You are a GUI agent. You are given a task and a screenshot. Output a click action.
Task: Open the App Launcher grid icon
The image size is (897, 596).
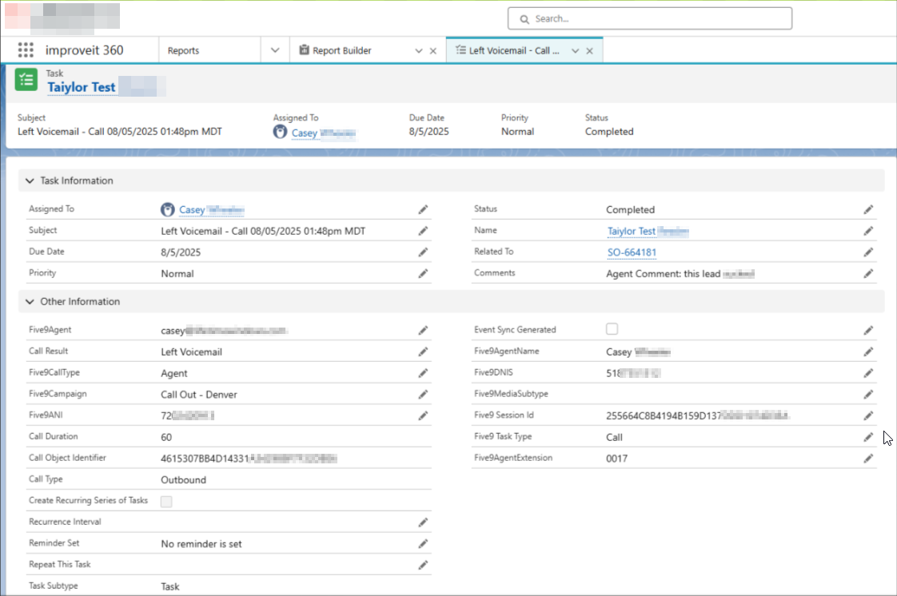pos(26,50)
